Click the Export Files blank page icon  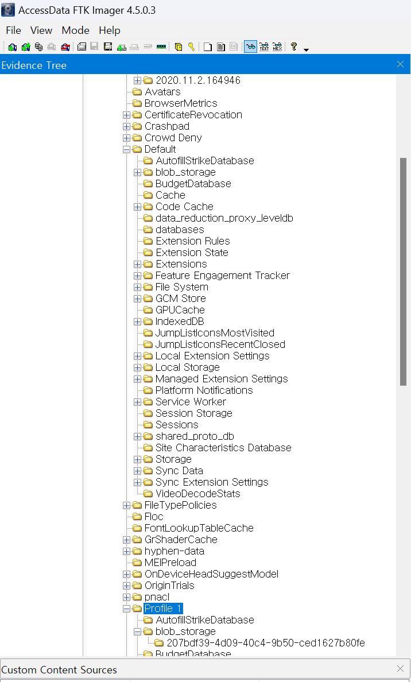(207, 46)
